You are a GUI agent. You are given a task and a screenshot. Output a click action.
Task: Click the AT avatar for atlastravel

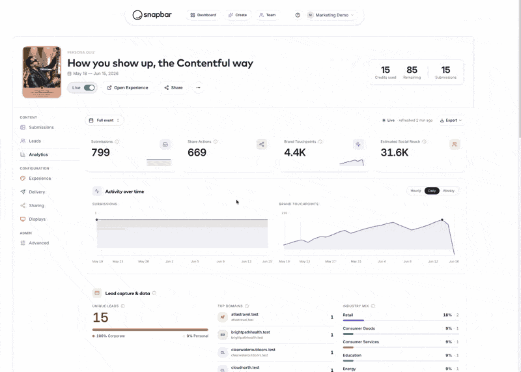[223, 317]
